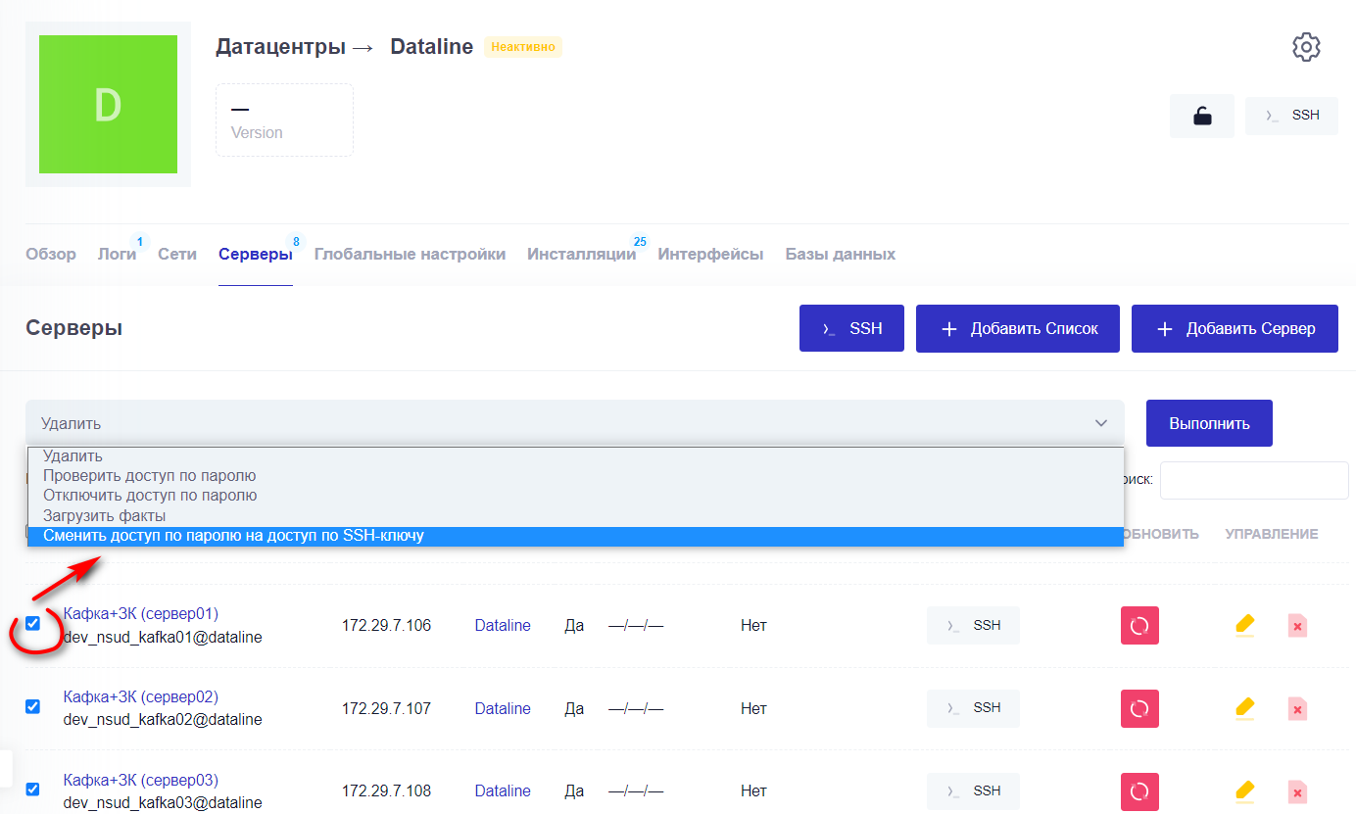
Task: Open the Dataline link for сервер01
Action: pyautogui.click(x=502, y=625)
